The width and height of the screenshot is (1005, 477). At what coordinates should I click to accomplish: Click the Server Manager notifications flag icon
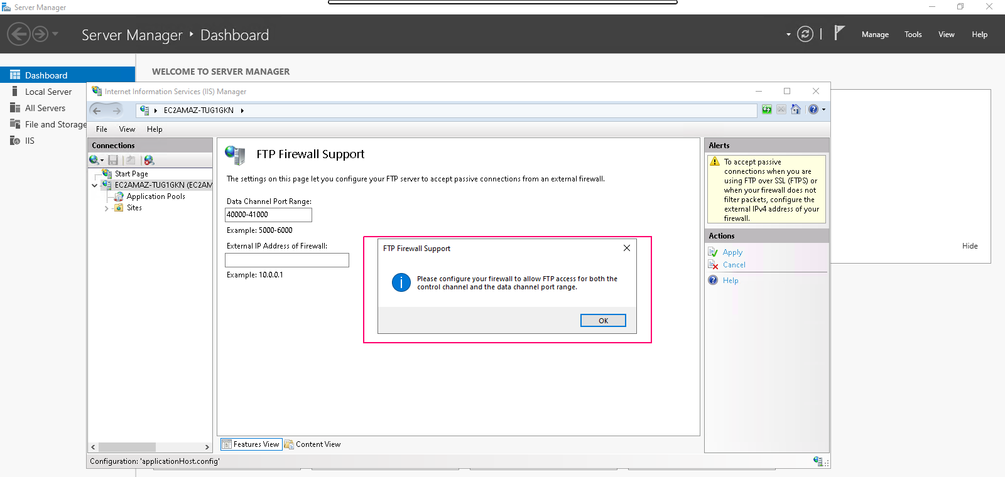(839, 33)
